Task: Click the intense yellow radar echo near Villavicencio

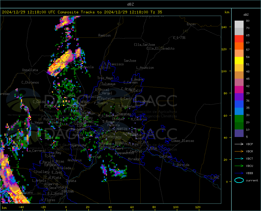Action: coord(61,62)
